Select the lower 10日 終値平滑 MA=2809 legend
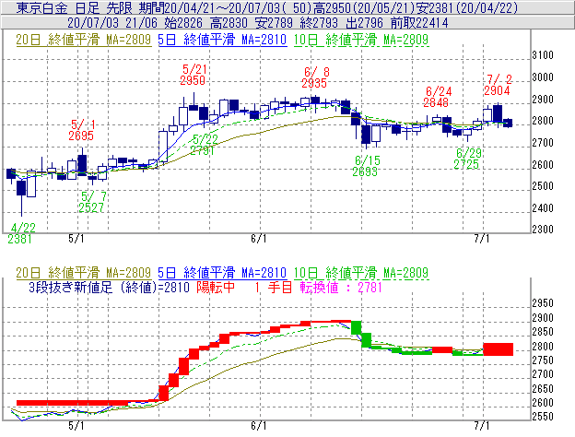Screen dimensions: 575x437 [361, 273]
